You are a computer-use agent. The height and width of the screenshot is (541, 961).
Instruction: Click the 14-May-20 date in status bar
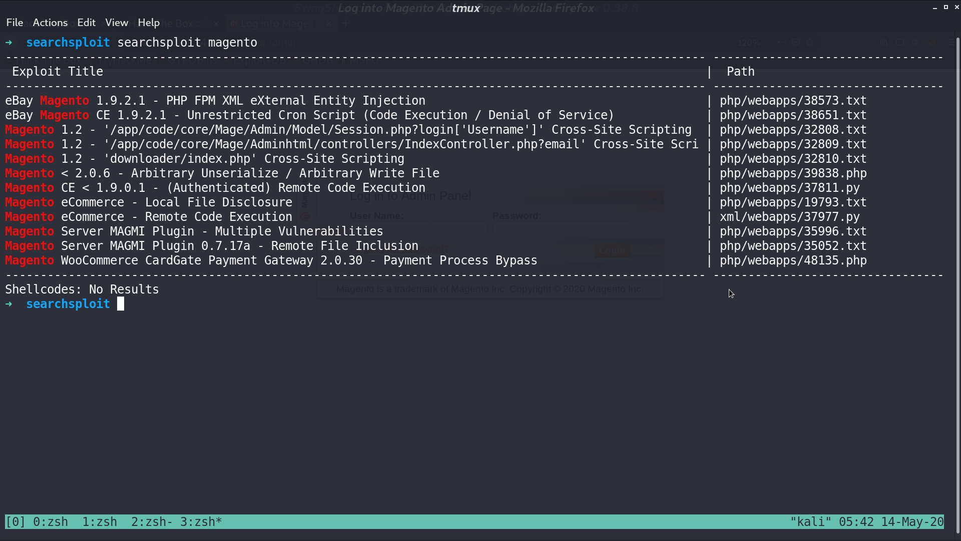[x=912, y=522]
